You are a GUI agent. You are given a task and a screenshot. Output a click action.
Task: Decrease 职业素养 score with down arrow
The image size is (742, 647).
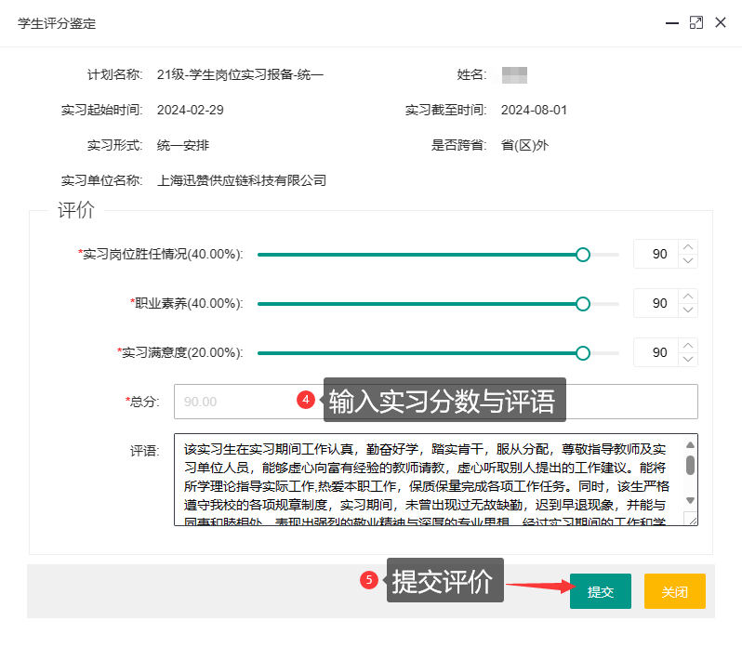pos(688,310)
